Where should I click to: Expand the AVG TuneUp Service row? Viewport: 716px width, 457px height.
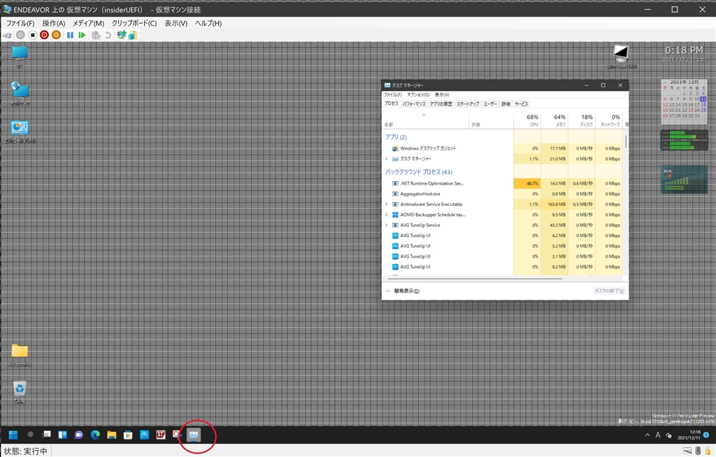click(x=386, y=225)
